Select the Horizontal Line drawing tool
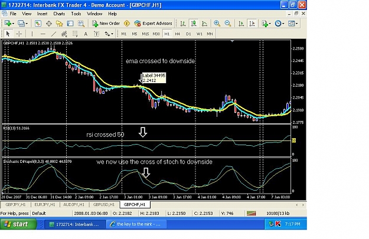Screen dimensions: 369x239 coord(43,34)
